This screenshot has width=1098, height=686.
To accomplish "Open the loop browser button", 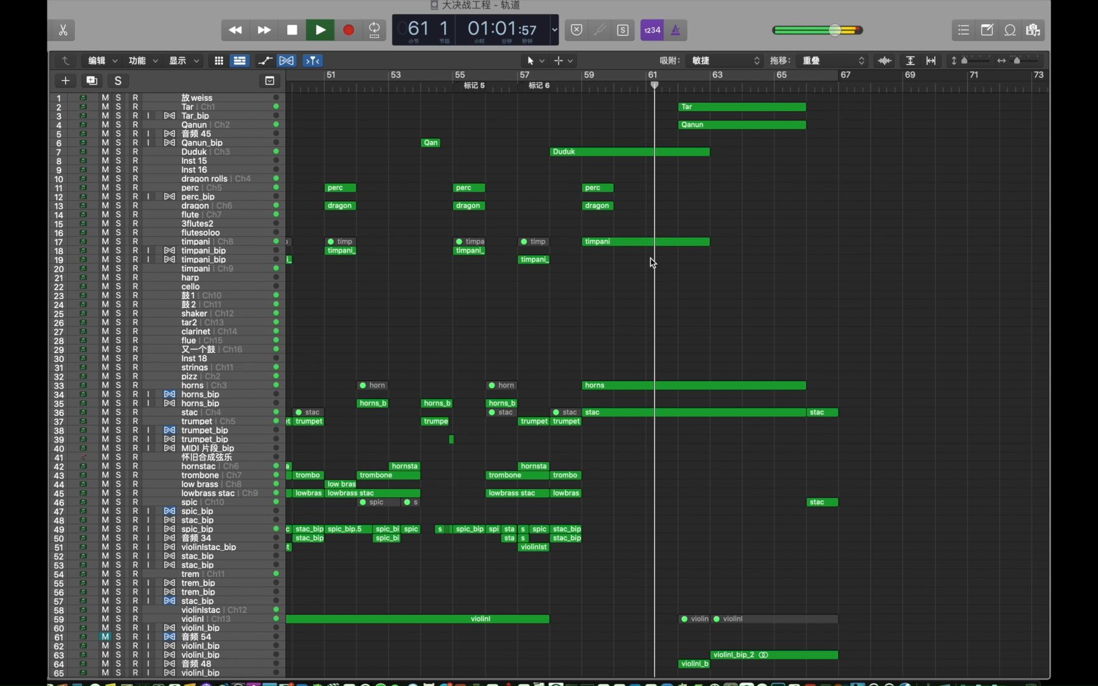I will click(1010, 30).
